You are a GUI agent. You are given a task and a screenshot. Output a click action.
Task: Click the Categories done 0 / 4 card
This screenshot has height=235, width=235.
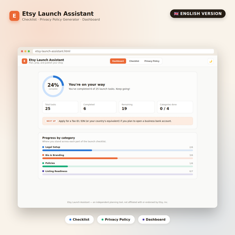(x=175, y=107)
